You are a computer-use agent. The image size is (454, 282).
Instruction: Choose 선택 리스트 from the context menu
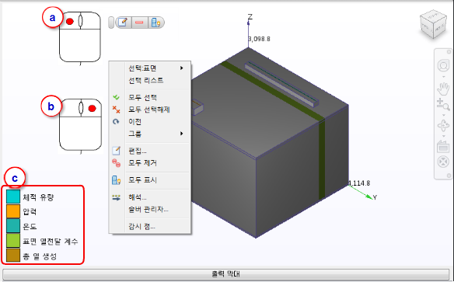tap(150, 81)
